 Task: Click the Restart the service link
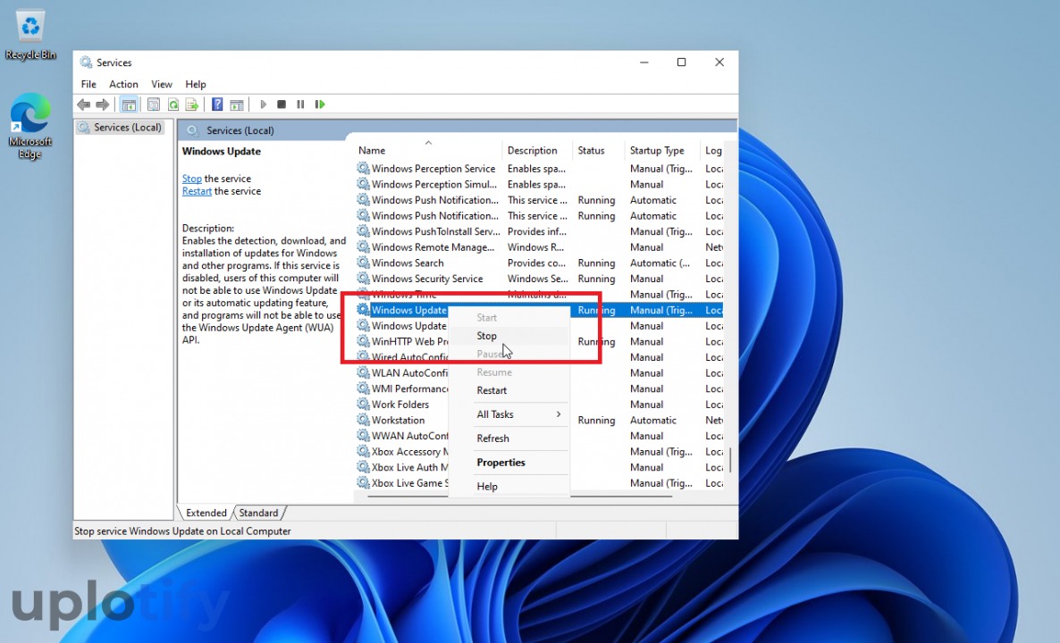[197, 191]
